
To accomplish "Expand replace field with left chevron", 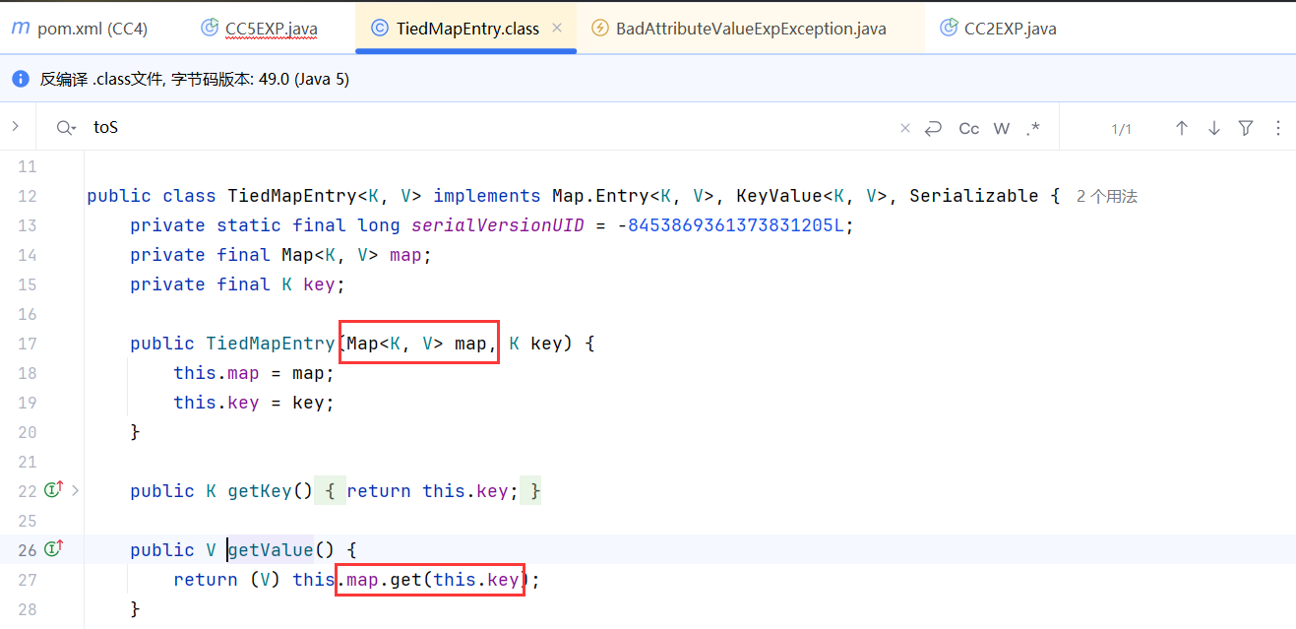I will click(x=16, y=126).
